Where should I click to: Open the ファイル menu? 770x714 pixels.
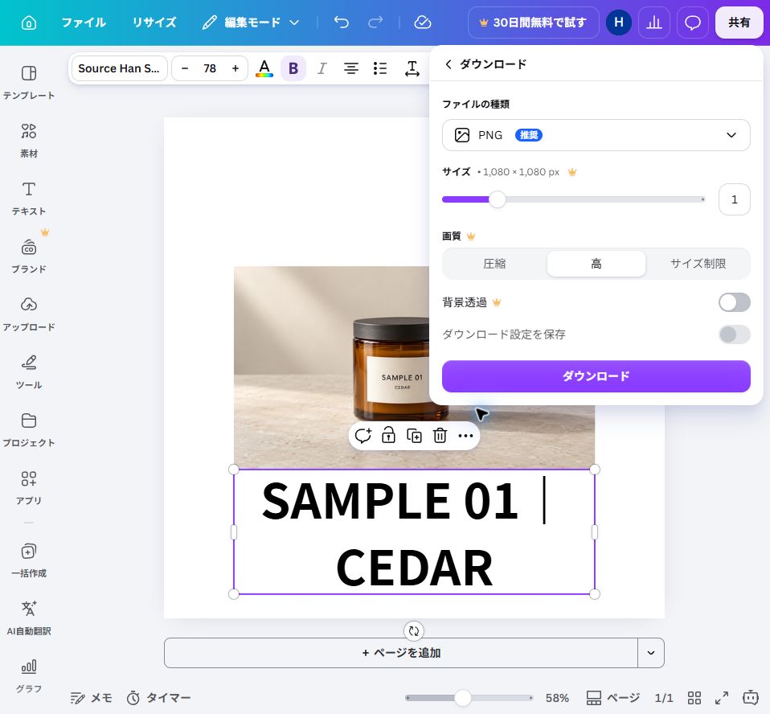coord(84,23)
